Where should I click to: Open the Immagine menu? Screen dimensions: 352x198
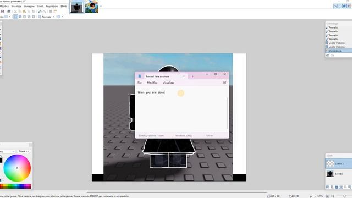(x=29, y=6)
